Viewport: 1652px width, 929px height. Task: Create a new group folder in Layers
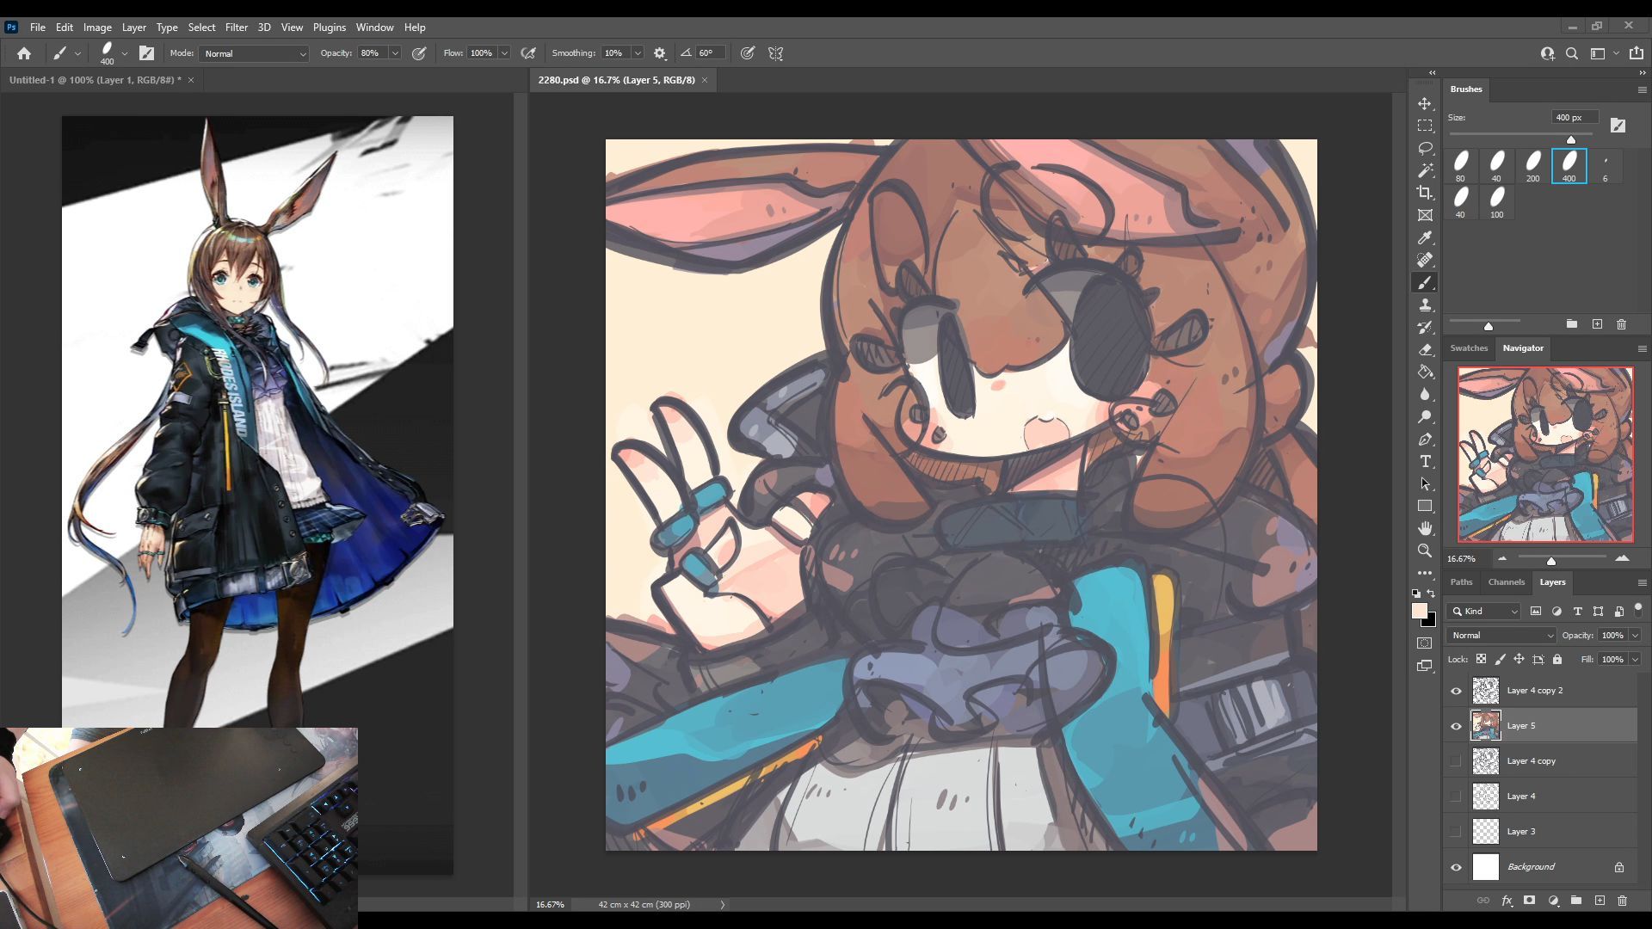click(x=1576, y=901)
